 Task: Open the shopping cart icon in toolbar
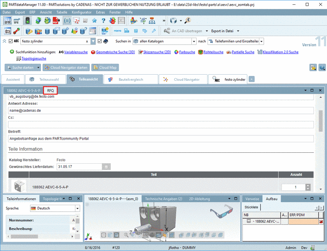[17, 21]
